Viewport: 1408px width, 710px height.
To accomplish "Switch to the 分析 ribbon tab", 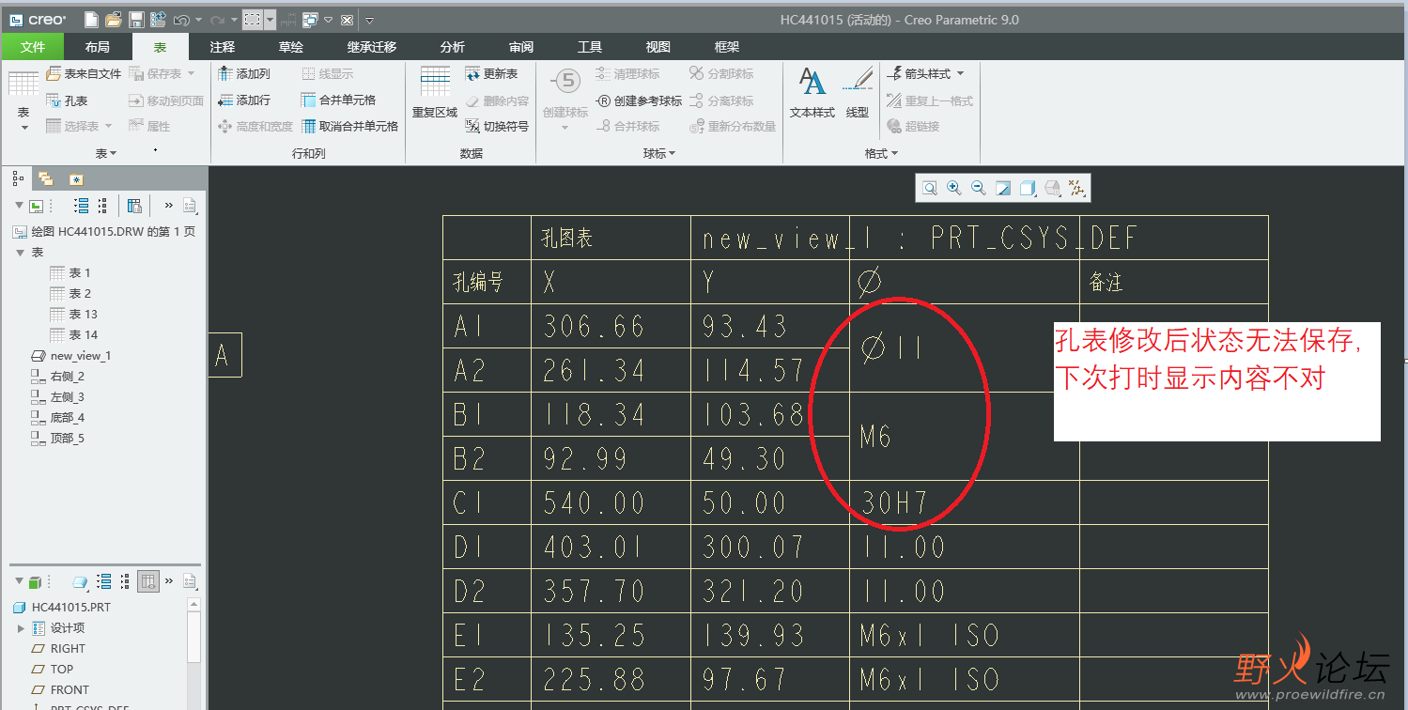I will (x=452, y=47).
